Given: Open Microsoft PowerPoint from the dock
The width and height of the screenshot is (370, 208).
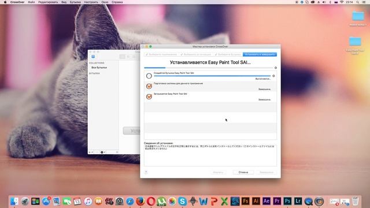Looking at the screenshot, I should pos(214,201).
